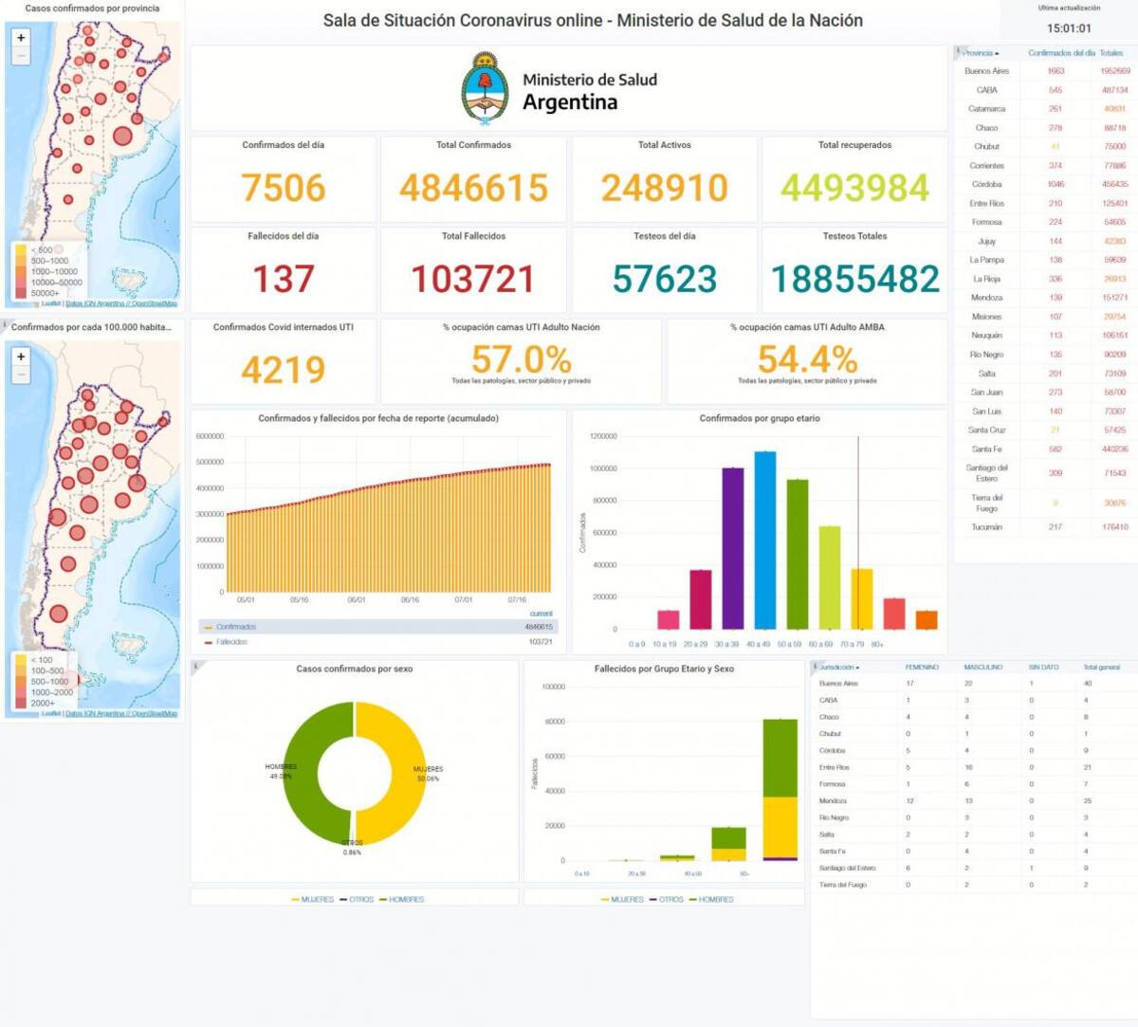The image size is (1138, 1027).
Task: Click the 'current' legend header link
Action: [541, 614]
